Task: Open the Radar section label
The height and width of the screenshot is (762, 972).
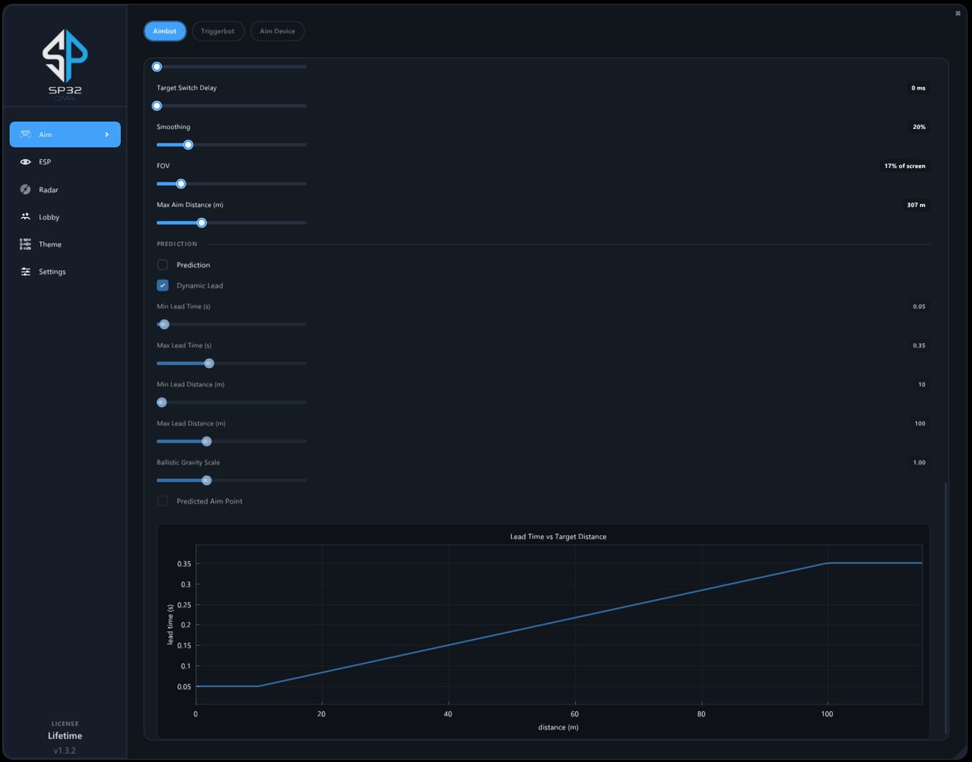Action: [49, 190]
